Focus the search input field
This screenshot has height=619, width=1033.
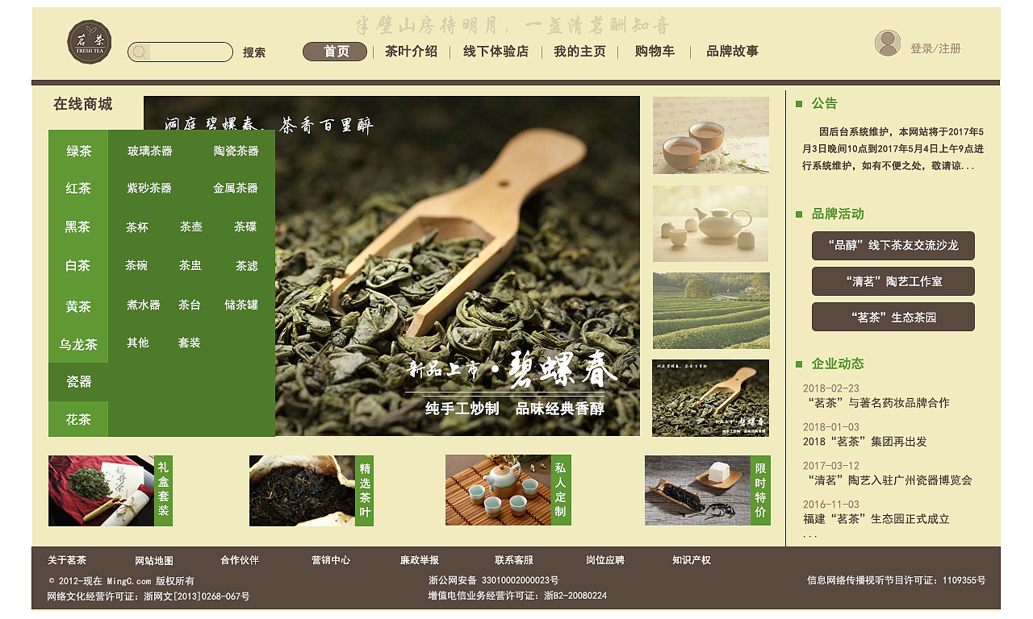tap(180, 52)
